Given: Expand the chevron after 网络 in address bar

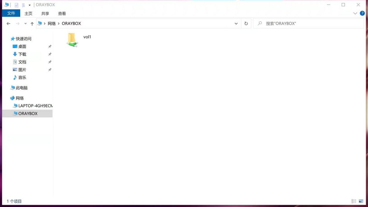Looking at the screenshot, I should click(x=59, y=24).
